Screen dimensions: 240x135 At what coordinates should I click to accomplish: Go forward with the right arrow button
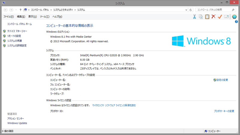click(x=11, y=10)
